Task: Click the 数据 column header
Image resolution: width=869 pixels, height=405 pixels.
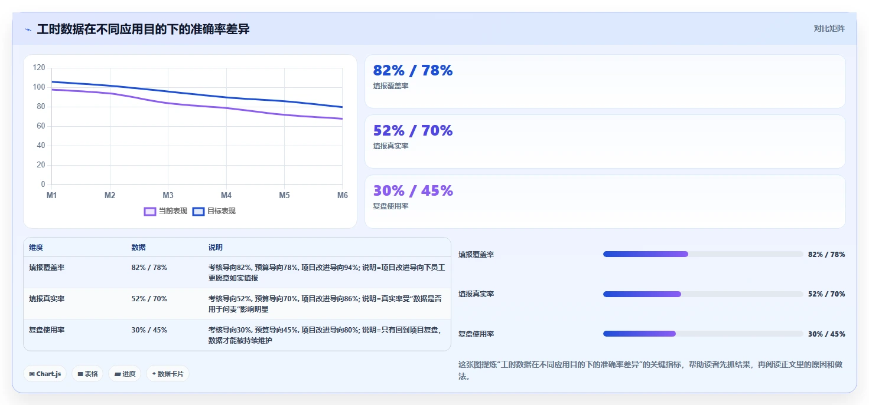Action: point(138,248)
